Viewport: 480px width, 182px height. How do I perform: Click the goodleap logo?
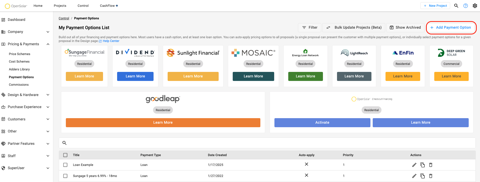tap(163, 99)
